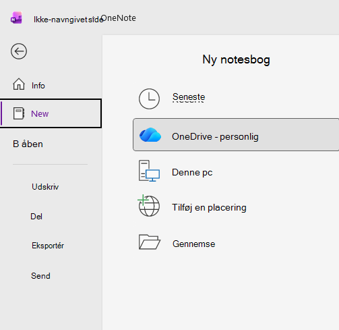Click the back arrow circle button
Viewport: 339px width, 330px height.
[x=19, y=51]
